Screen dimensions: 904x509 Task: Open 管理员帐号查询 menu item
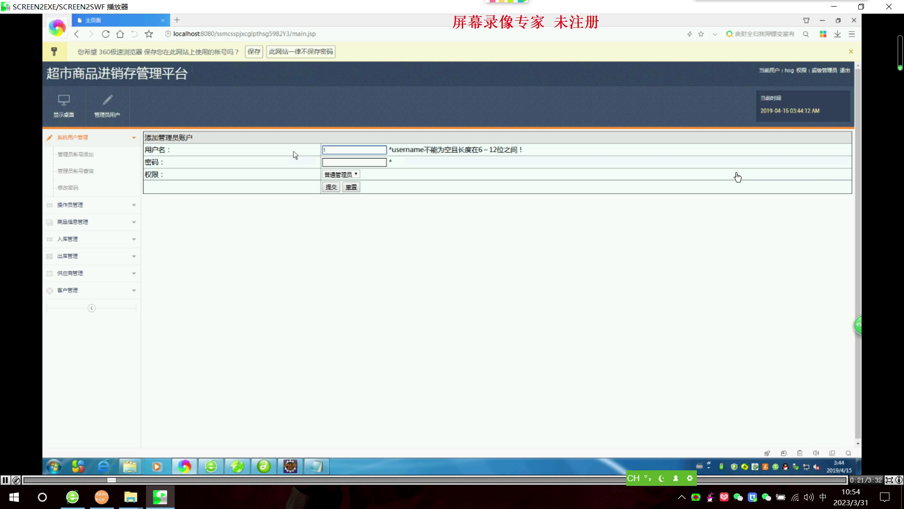[x=75, y=171]
